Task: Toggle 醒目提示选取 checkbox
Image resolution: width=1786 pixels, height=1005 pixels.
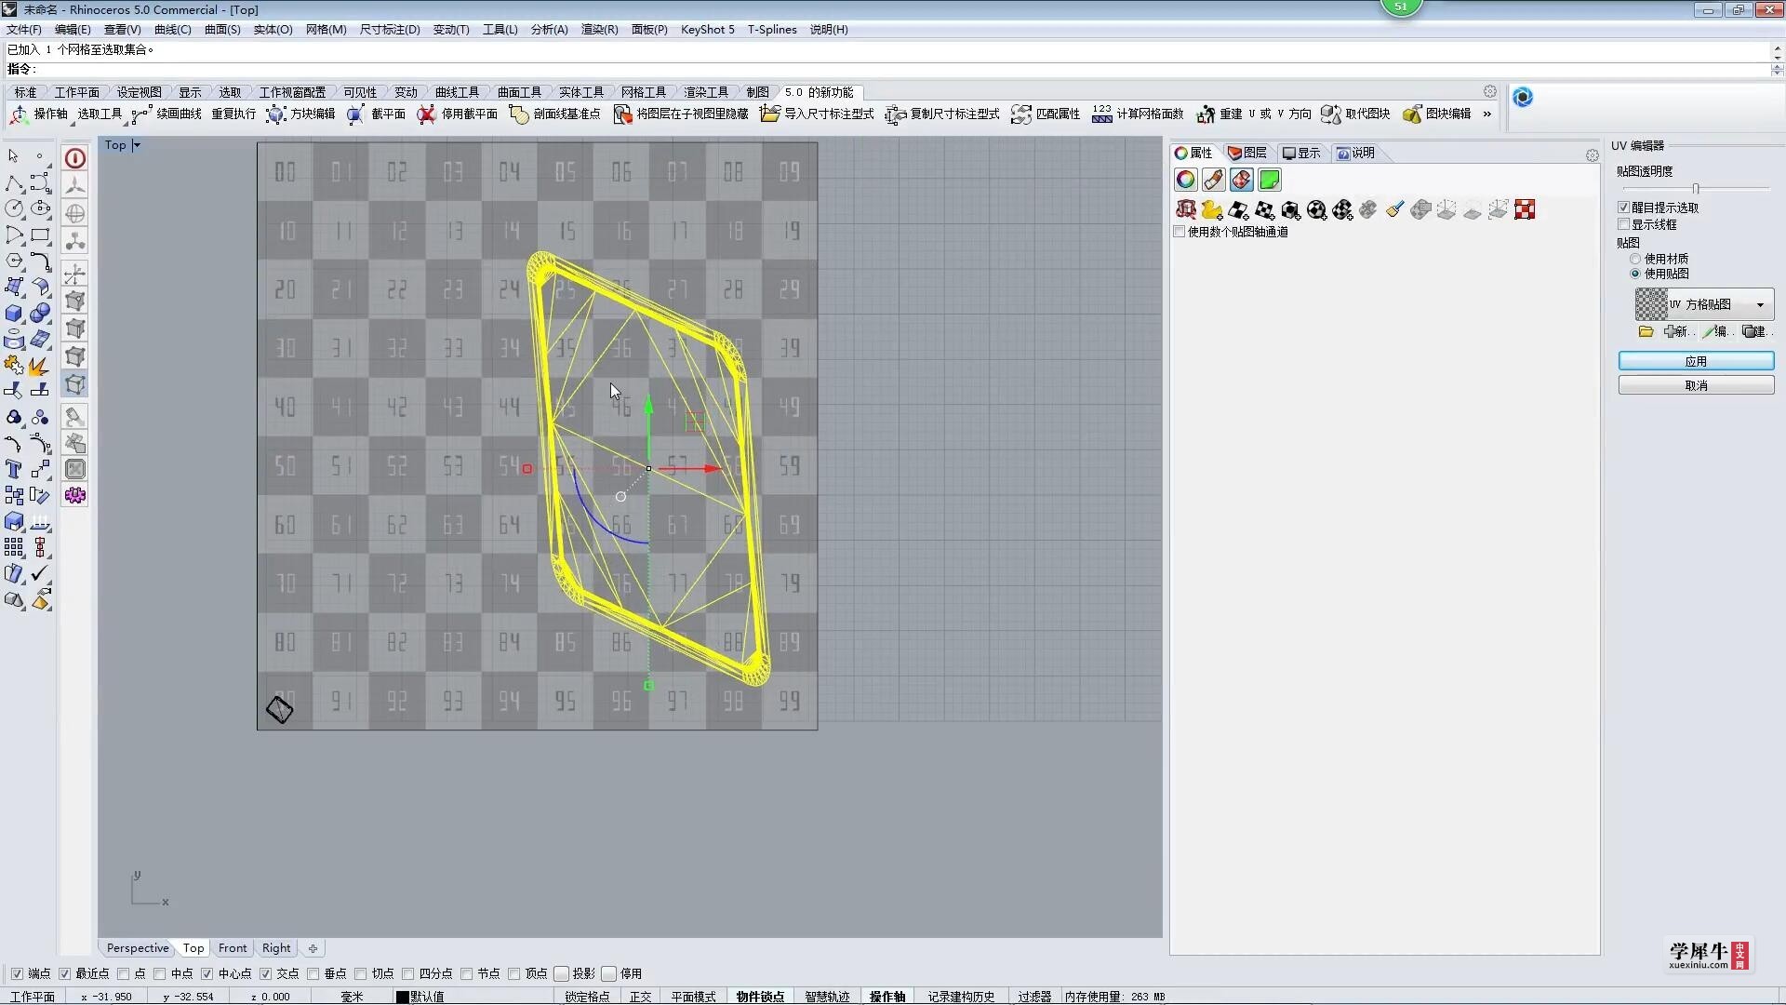Action: pos(1624,208)
